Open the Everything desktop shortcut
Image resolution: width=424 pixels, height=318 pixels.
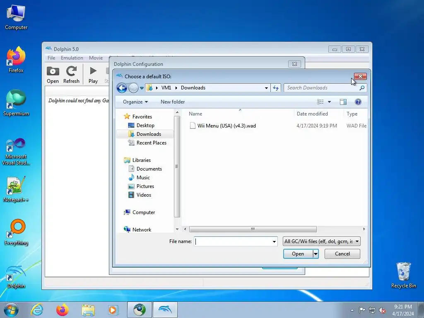click(x=16, y=232)
